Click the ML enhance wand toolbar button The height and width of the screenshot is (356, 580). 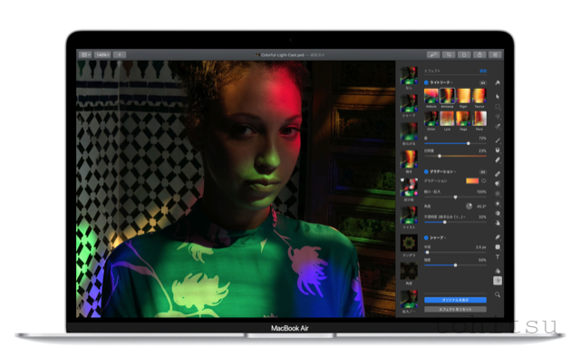[x=433, y=54]
